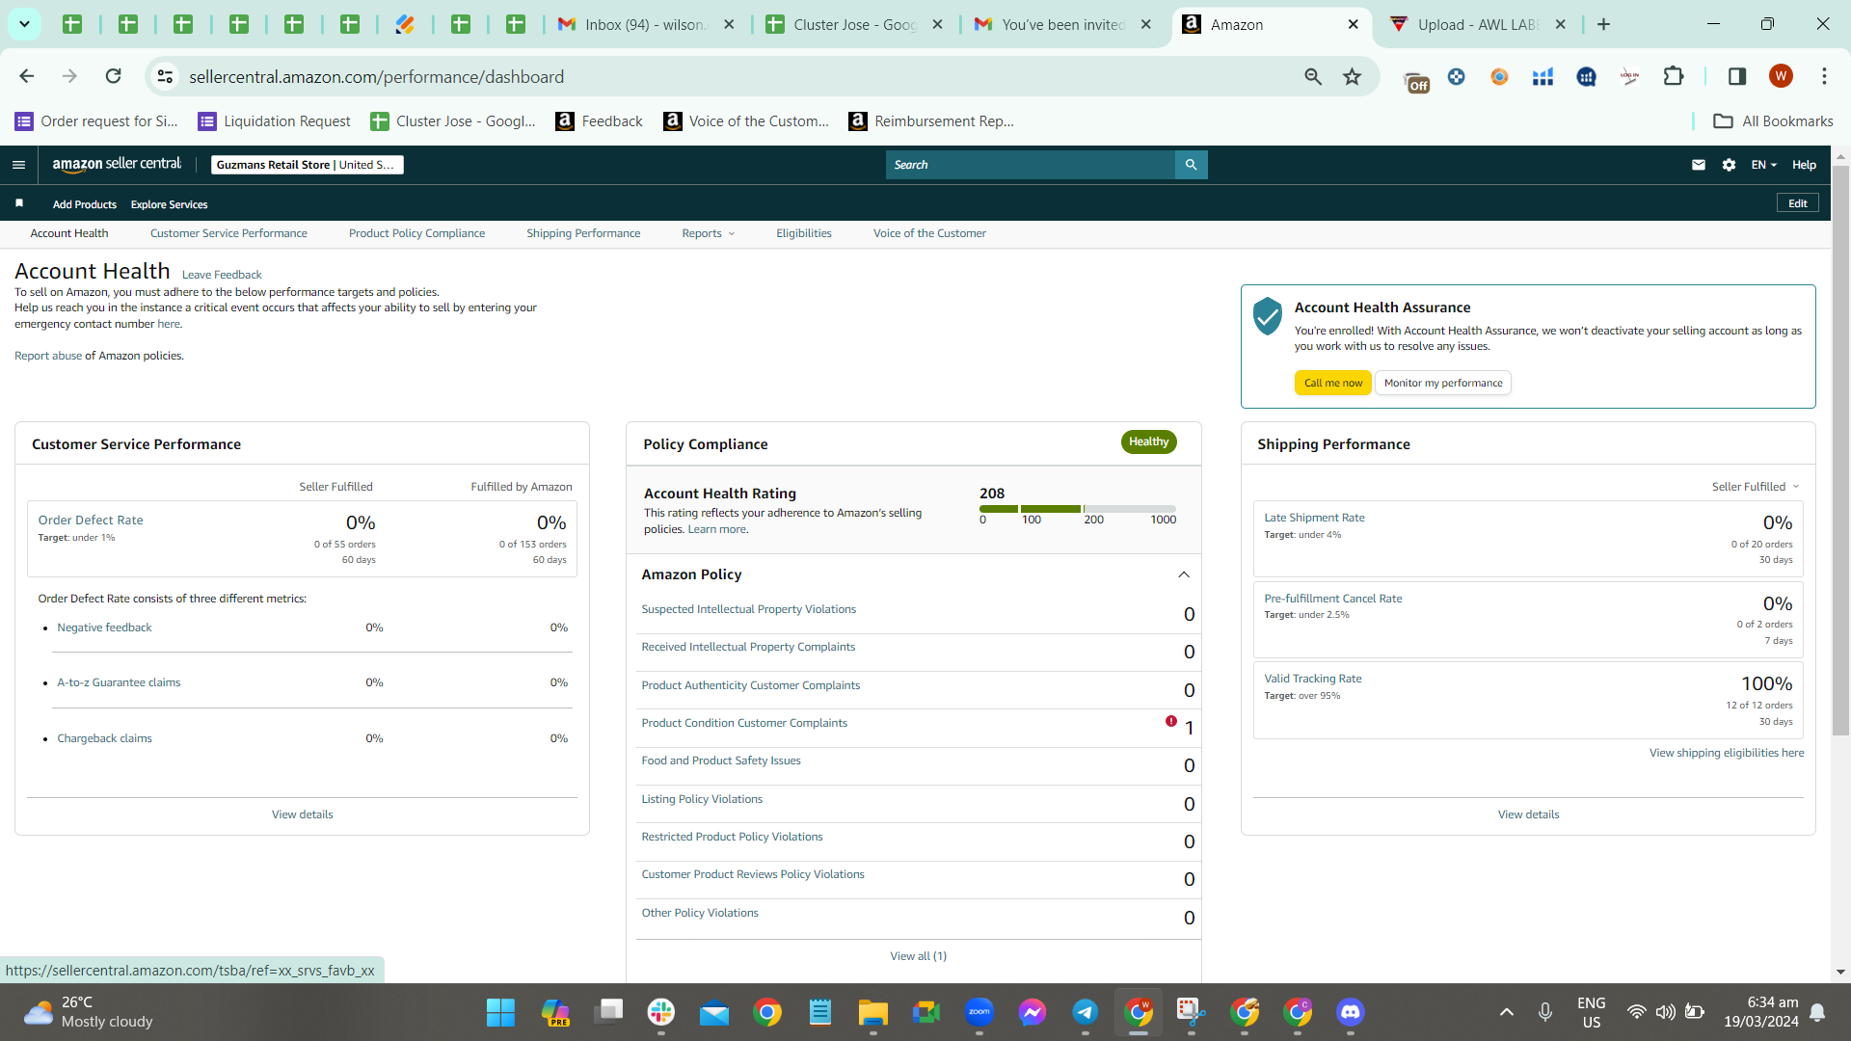Click the browser address bar
Image resolution: width=1851 pixels, height=1041 pixels.
(733, 77)
